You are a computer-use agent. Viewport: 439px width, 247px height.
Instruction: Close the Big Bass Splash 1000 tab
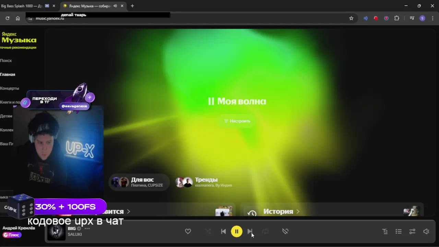pos(54,6)
